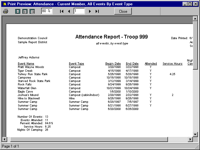Click the 4.25 service hours value

point(173,74)
